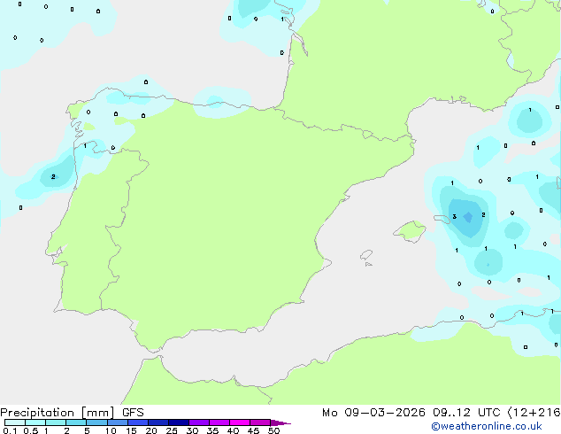The image size is (561, 434).
Task: Click the '2' value off northwest Portugal coast
Action: tap(53, 176)
